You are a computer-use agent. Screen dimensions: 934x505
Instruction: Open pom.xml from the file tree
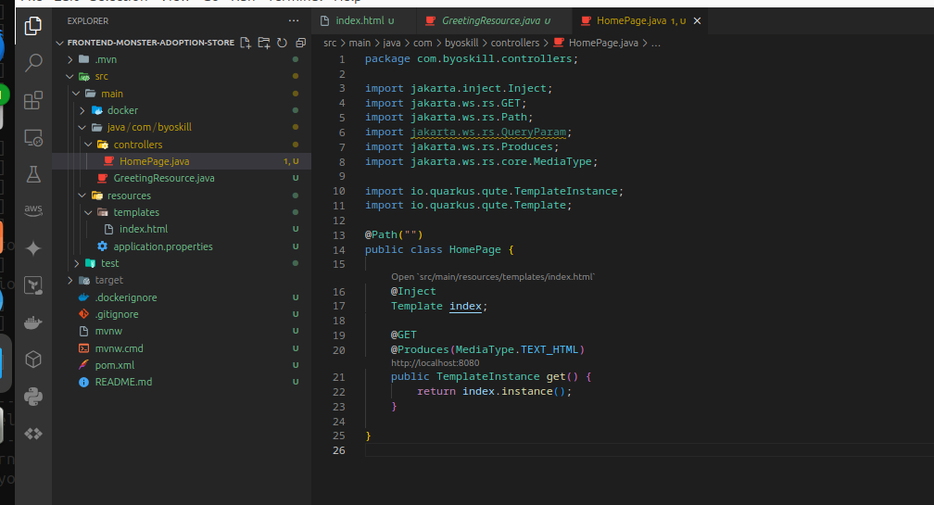[x=114, y=365]
